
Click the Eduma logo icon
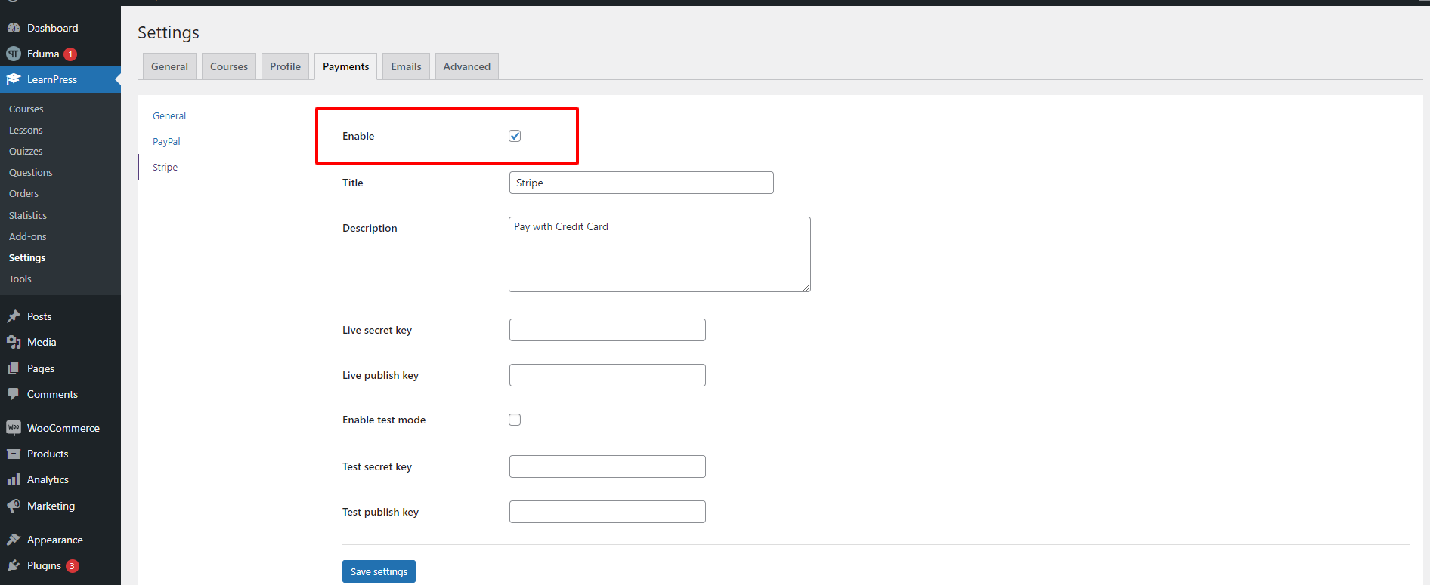coord(14,54)
